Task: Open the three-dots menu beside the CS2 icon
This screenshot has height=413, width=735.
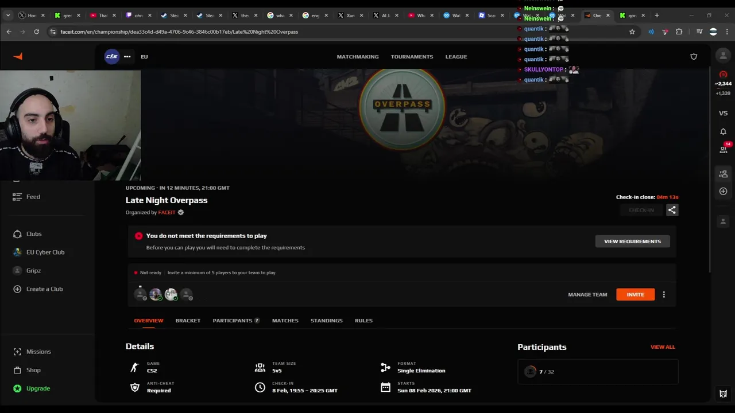Action: (x=127, y=56)
